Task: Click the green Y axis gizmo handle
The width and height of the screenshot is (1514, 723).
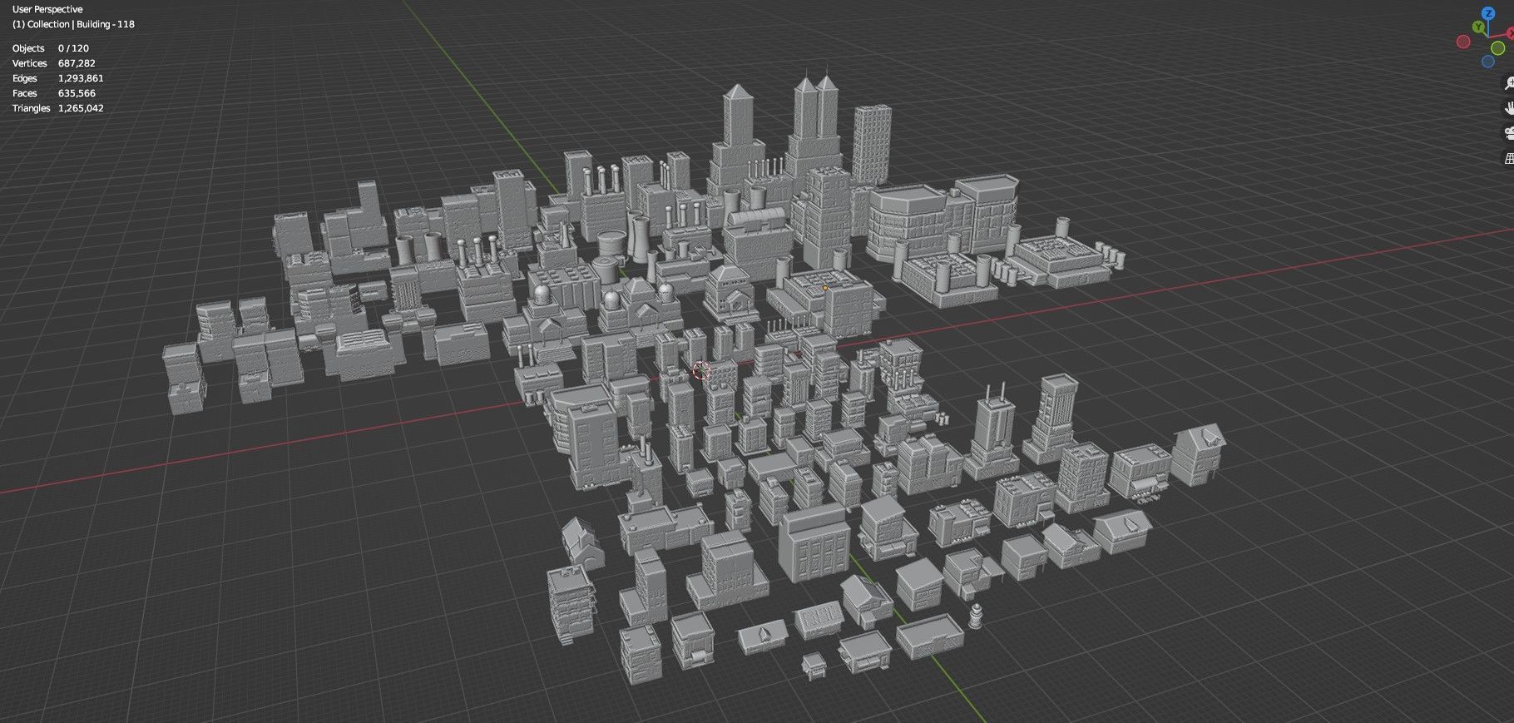Action: pyautogui.click(x=1478, y=27)
